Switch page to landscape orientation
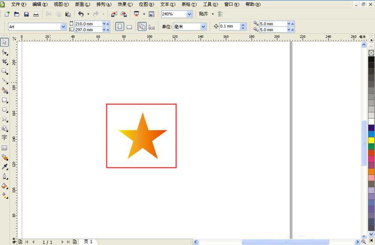 (129, 27)
